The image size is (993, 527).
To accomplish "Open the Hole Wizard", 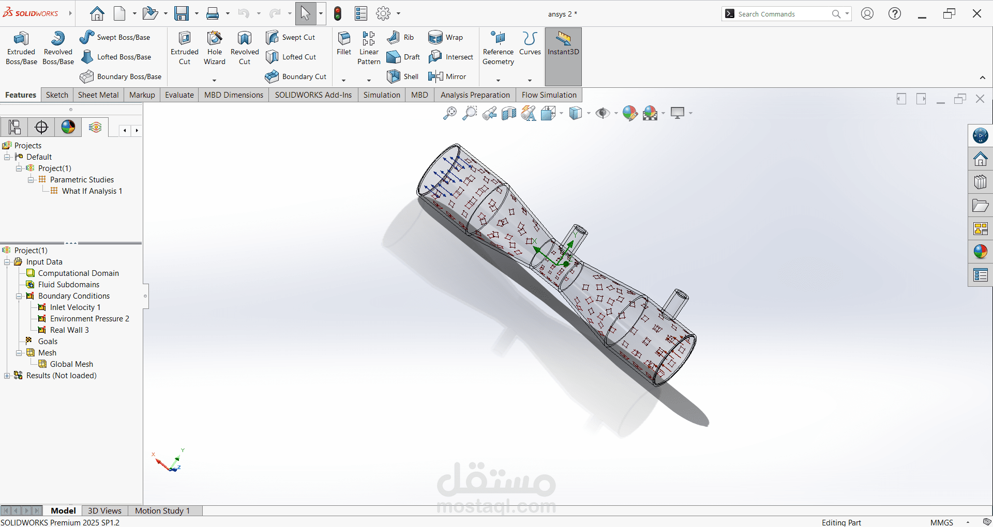I will [215, 48].
